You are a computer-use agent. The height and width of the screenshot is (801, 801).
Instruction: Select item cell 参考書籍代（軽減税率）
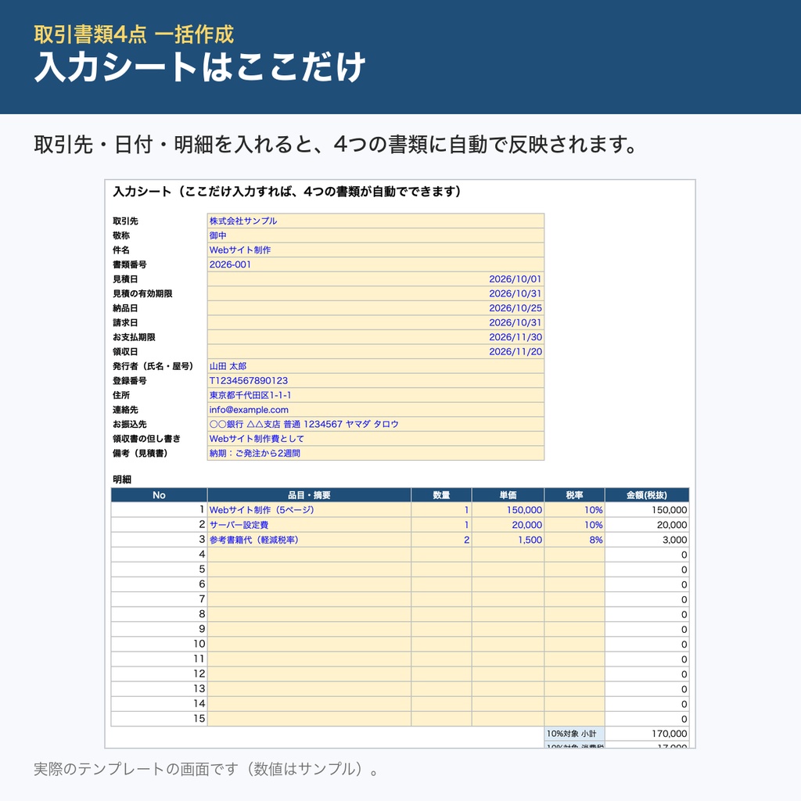[309, 540]
